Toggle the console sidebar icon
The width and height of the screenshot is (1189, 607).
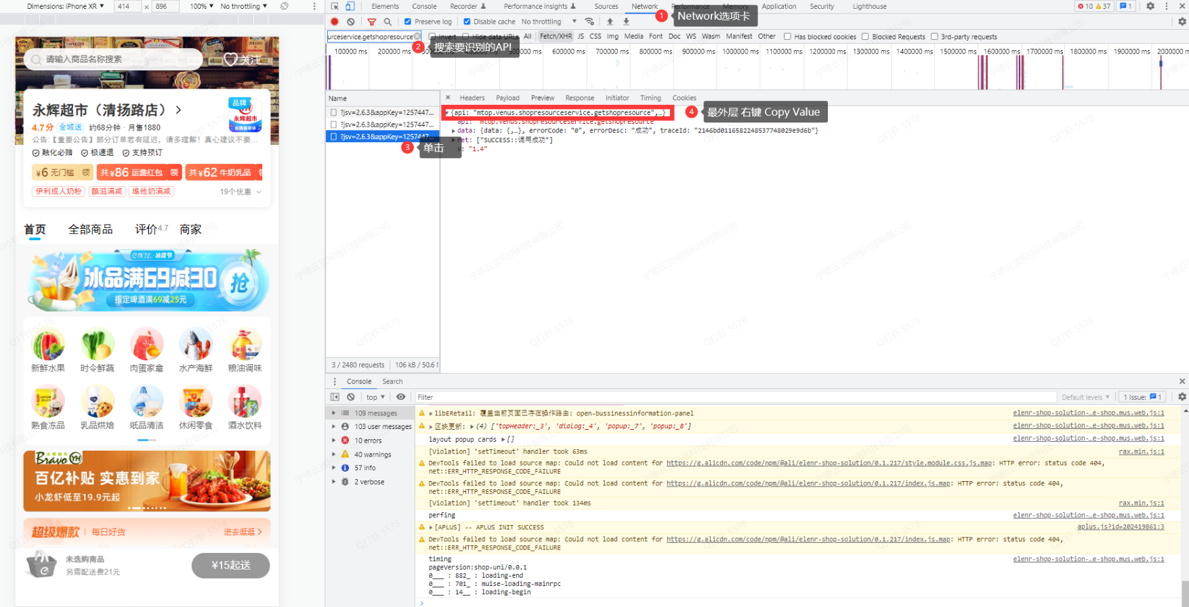335,397
